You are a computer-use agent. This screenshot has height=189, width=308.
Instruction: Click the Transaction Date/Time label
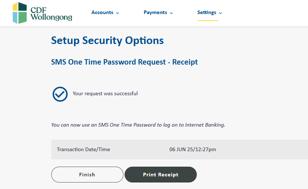(x=83, y=150)
